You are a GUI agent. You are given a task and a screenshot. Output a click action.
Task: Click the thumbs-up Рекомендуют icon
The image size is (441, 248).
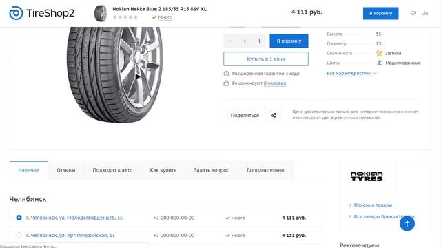click(x=226, y=83)
